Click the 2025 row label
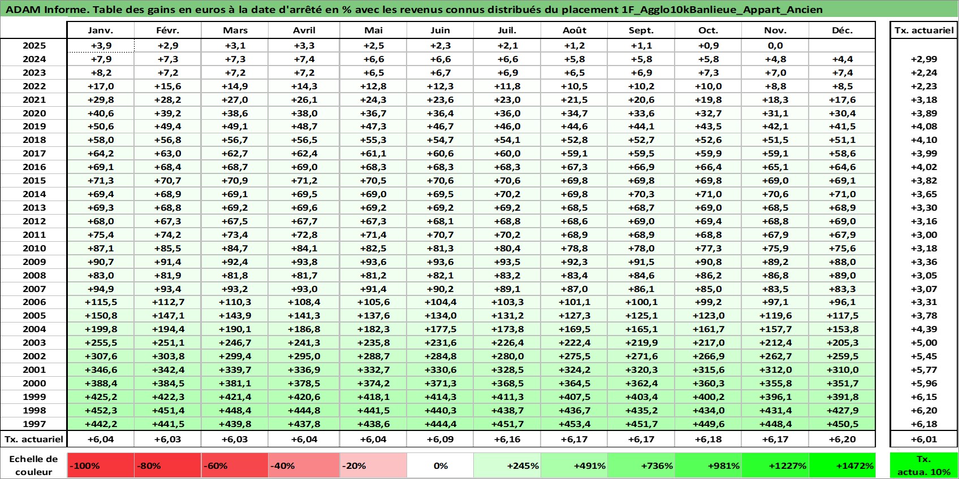The height and width of the screenshot is (479, 959). [x=34, y=46]
